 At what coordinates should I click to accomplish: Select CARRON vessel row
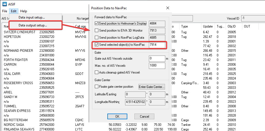pos(10,65)
